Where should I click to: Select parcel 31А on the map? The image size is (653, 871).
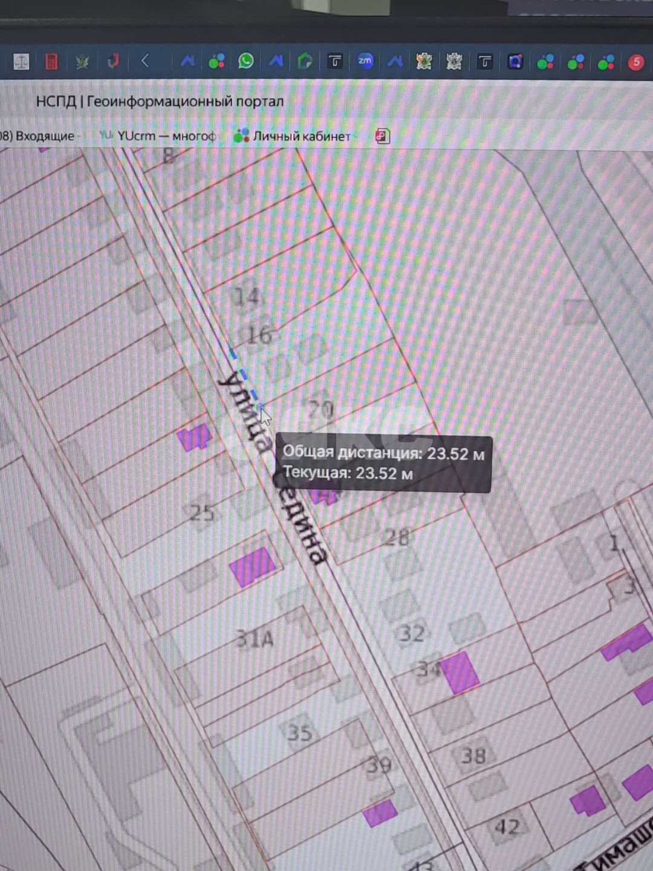point(255,639)
